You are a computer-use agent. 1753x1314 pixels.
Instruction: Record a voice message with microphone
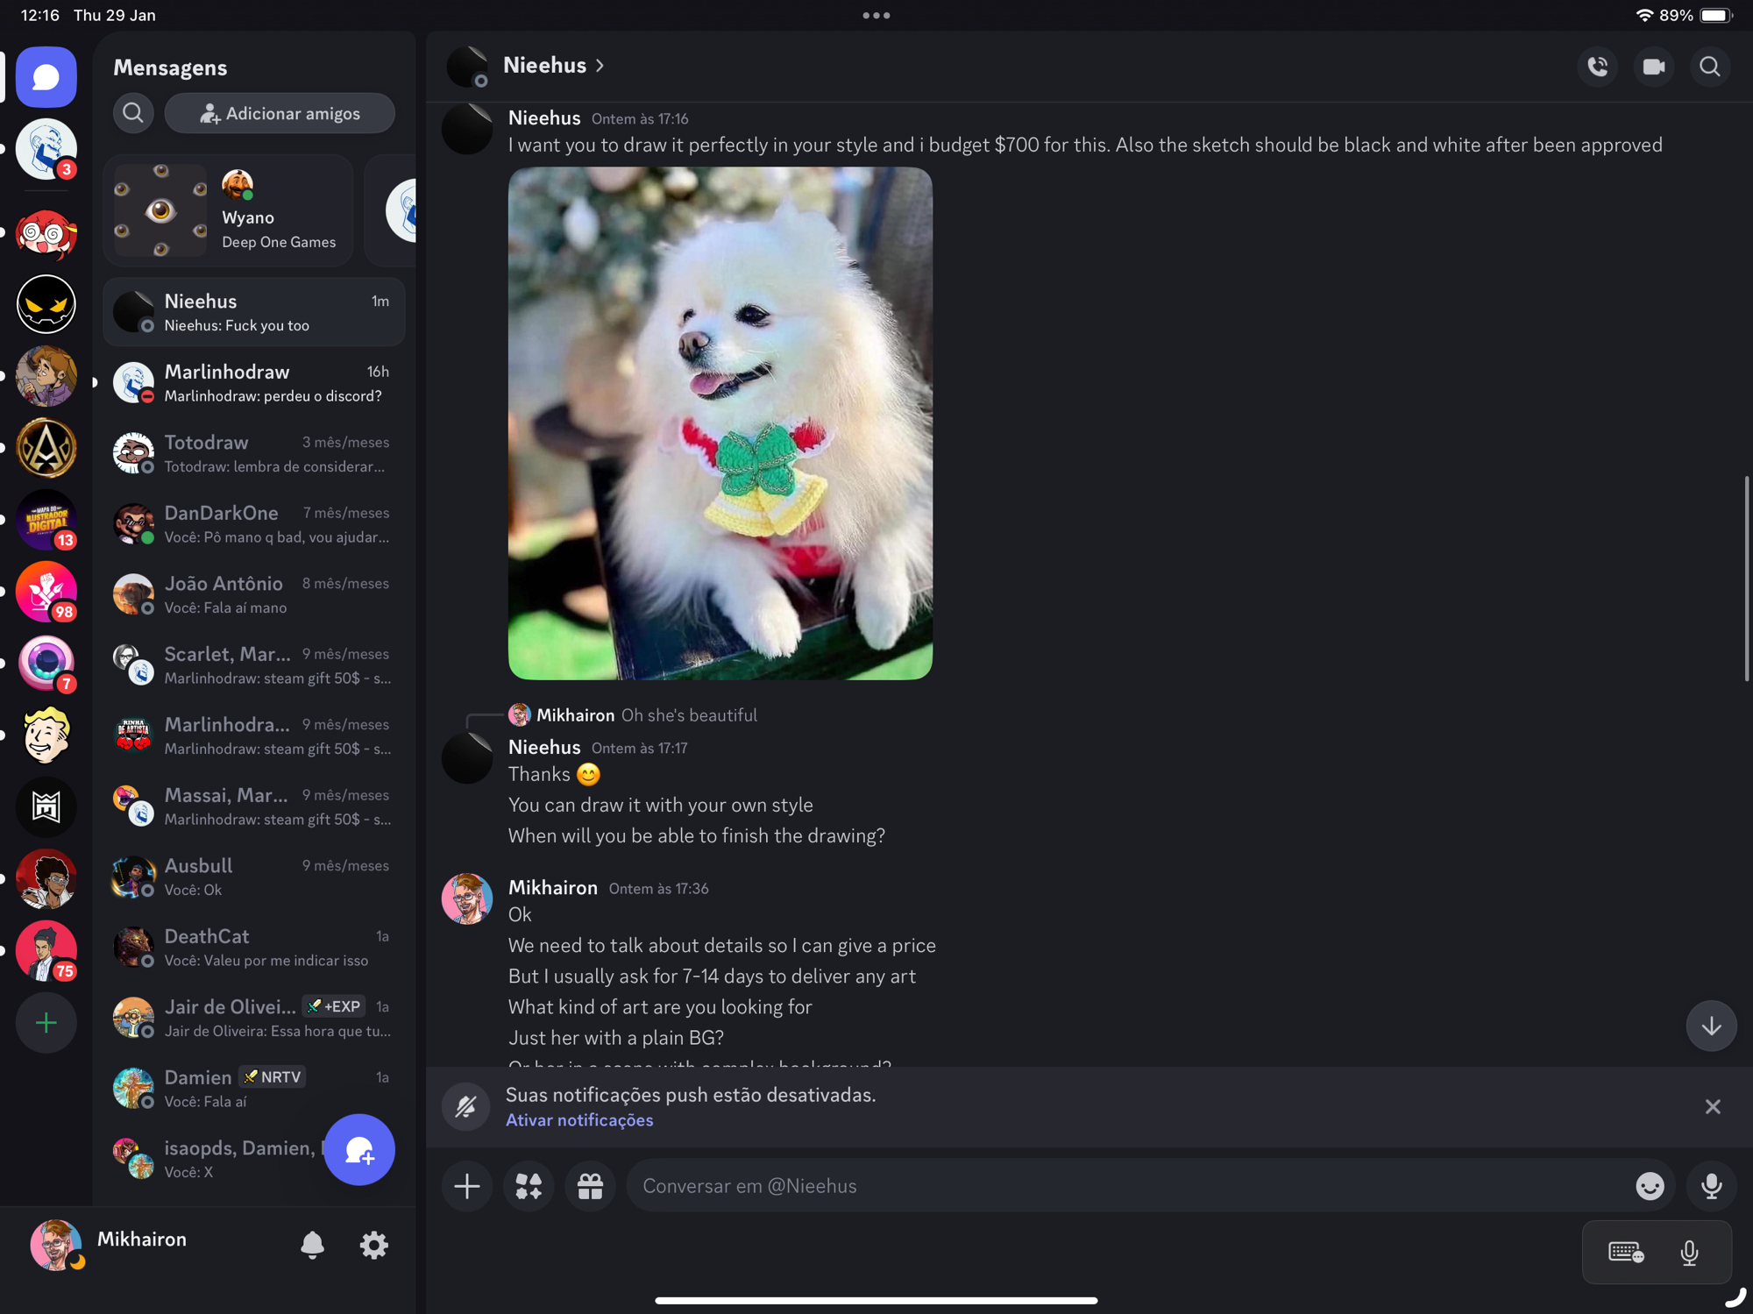1711,1186
